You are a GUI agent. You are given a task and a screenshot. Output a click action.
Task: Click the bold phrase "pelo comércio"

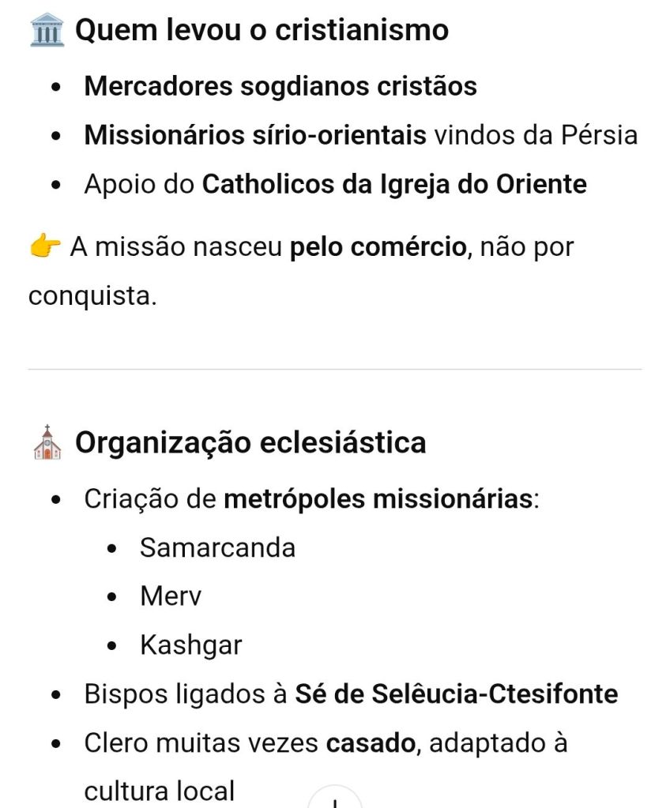click(378, 247)
